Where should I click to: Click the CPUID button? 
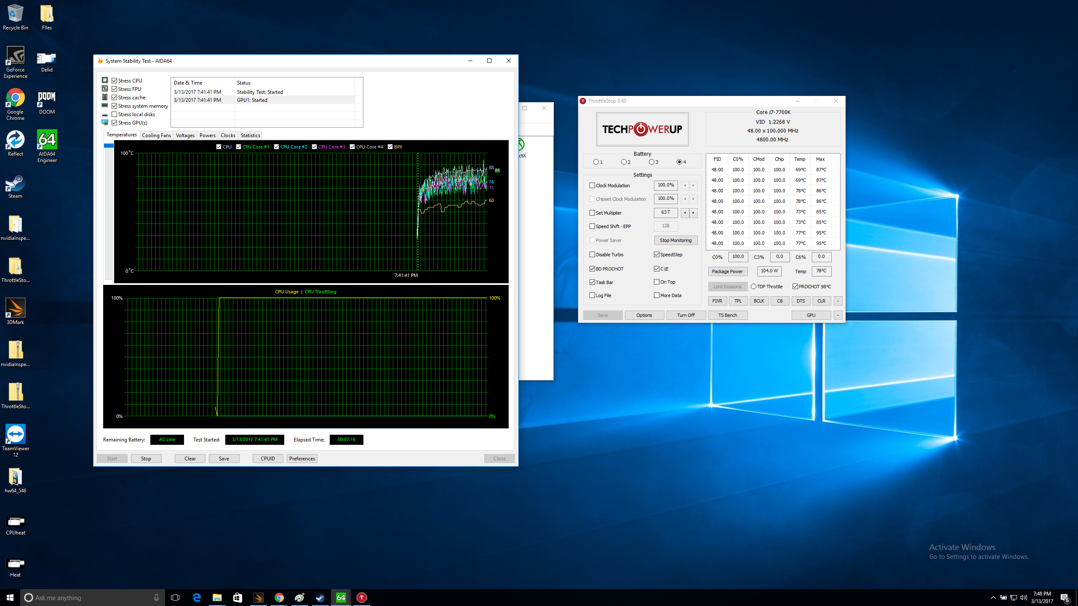tap(268, 459)
